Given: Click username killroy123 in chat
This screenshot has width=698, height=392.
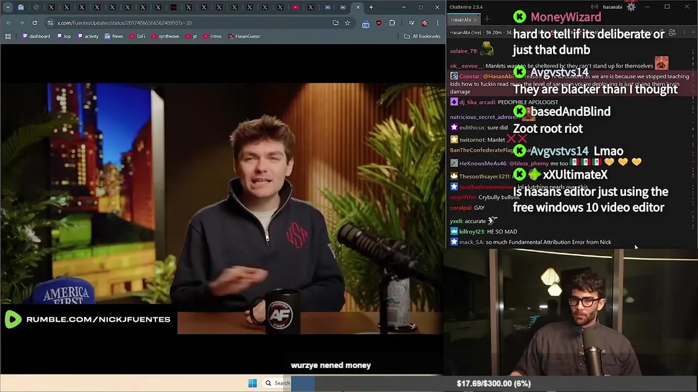Looking at the screenshot, I should click(x=472, y=232).
